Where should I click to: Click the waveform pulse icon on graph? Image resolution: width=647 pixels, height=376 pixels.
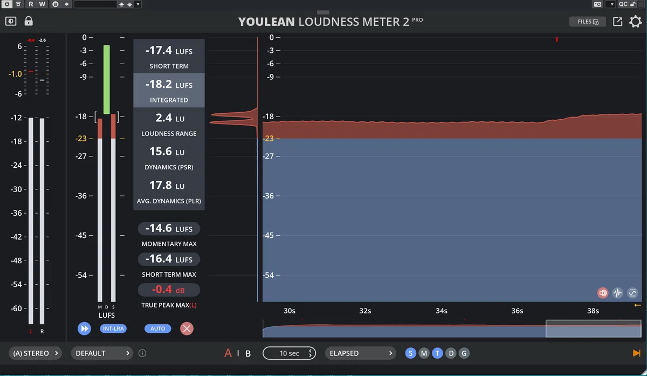point(618,293)
